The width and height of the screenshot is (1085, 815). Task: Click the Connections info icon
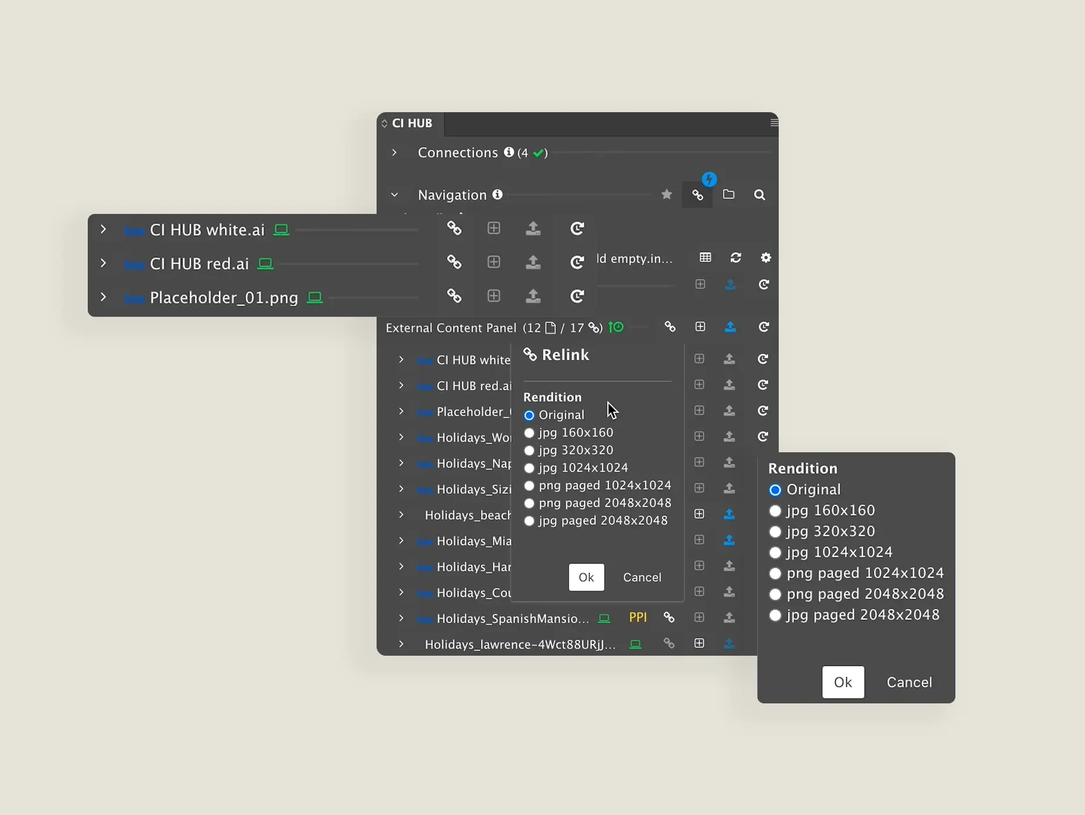[x=509, y=152]
